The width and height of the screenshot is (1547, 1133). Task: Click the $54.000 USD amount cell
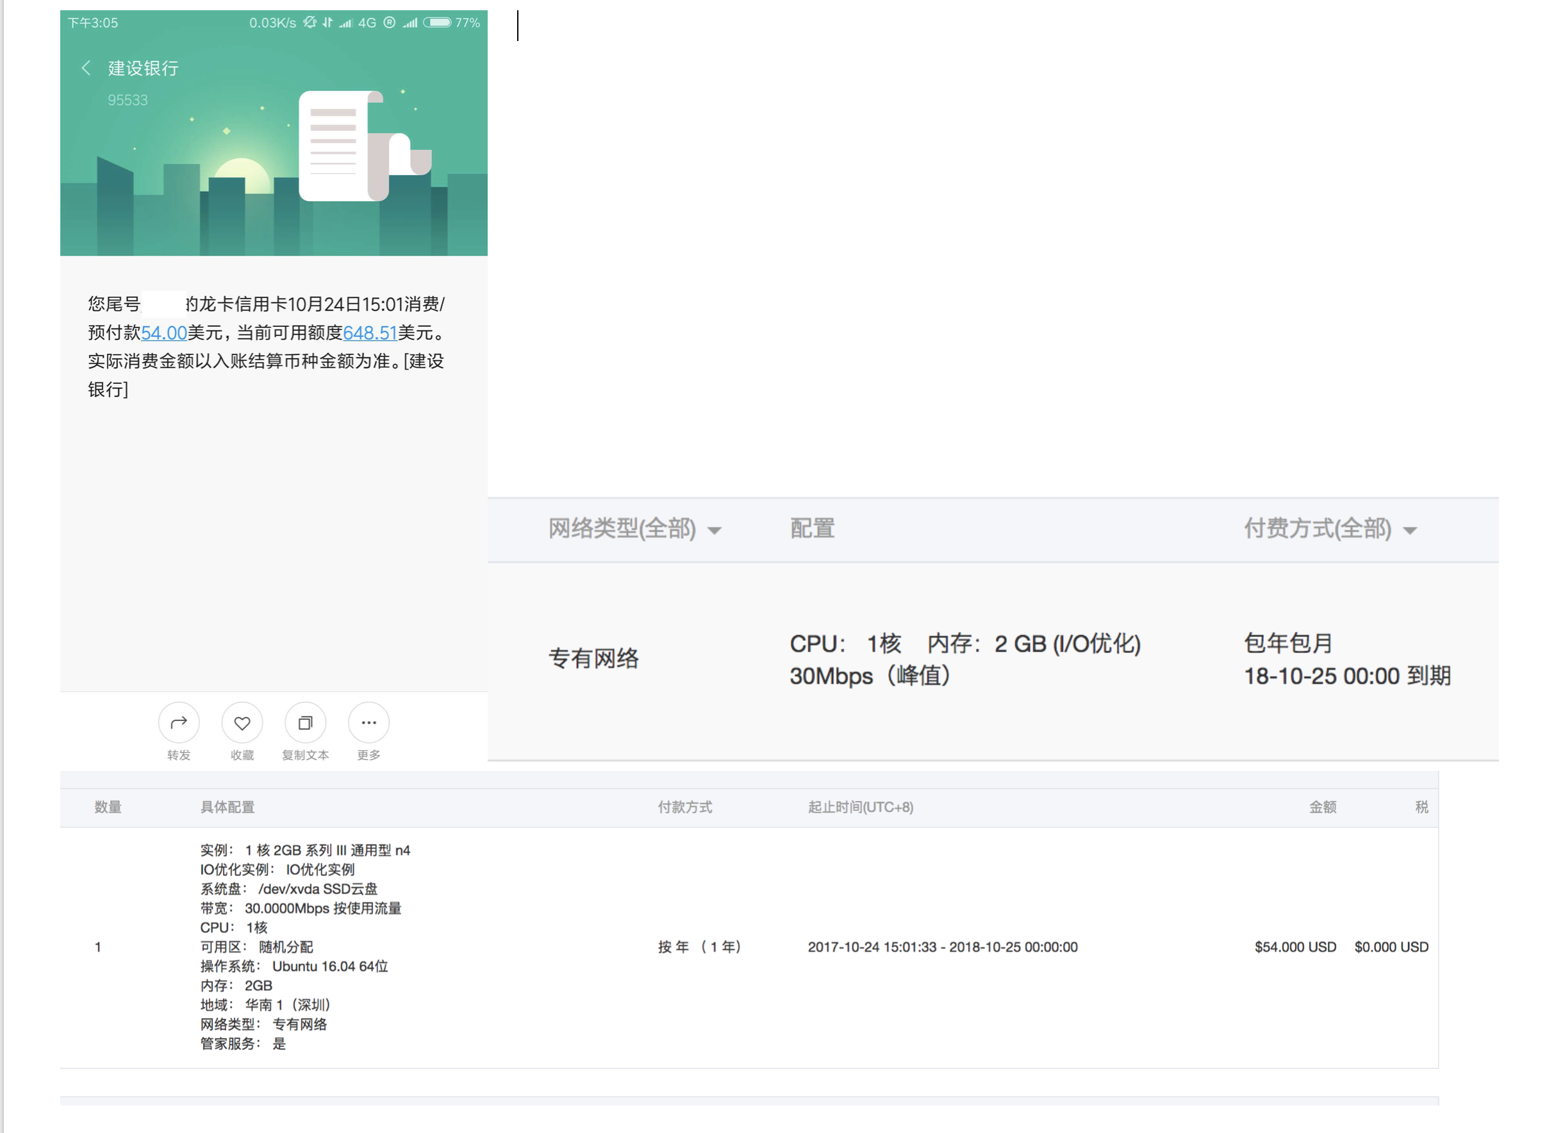(x=1295, y=947)
